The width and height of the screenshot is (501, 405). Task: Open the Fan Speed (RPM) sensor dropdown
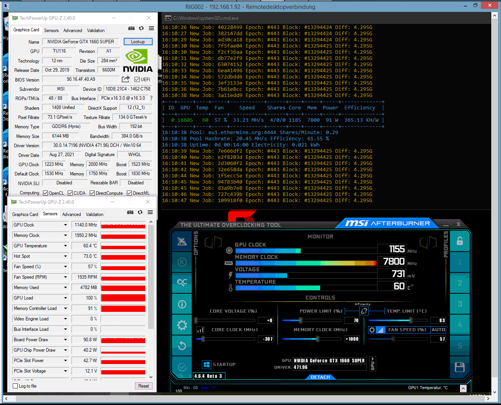click(x=65, y=277)
